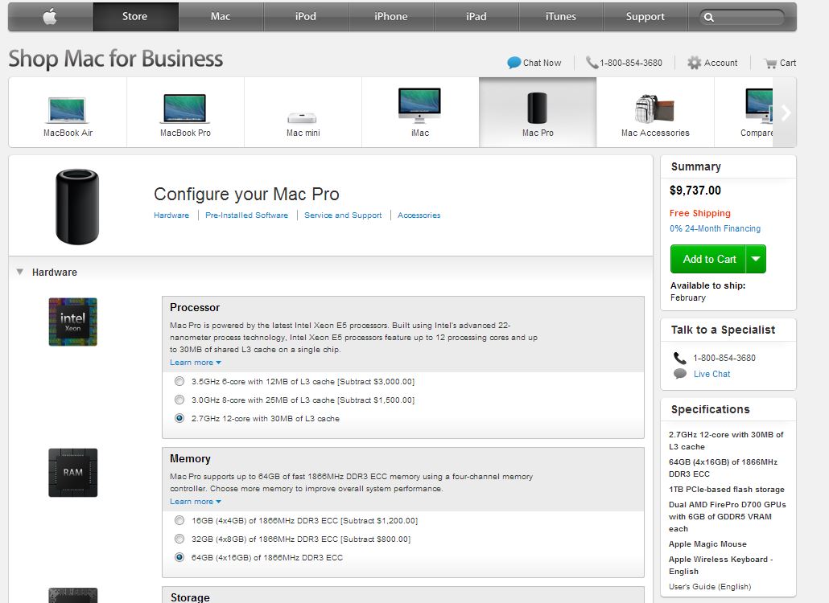Select 2.7GHz 12-core processor option
The width and height of the screenshot is (829, 603).
(x=179, y=418)
